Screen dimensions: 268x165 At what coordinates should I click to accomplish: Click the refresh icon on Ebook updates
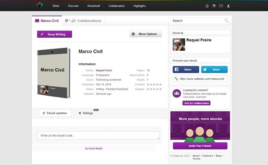(44, 113)
